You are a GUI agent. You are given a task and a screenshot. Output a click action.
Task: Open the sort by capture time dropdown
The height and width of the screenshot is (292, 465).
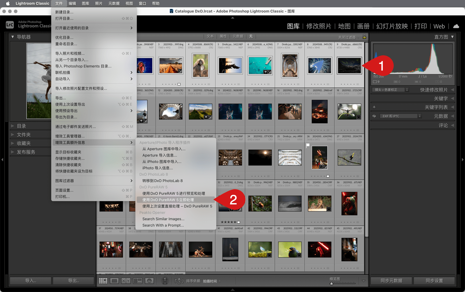[212, 281]
